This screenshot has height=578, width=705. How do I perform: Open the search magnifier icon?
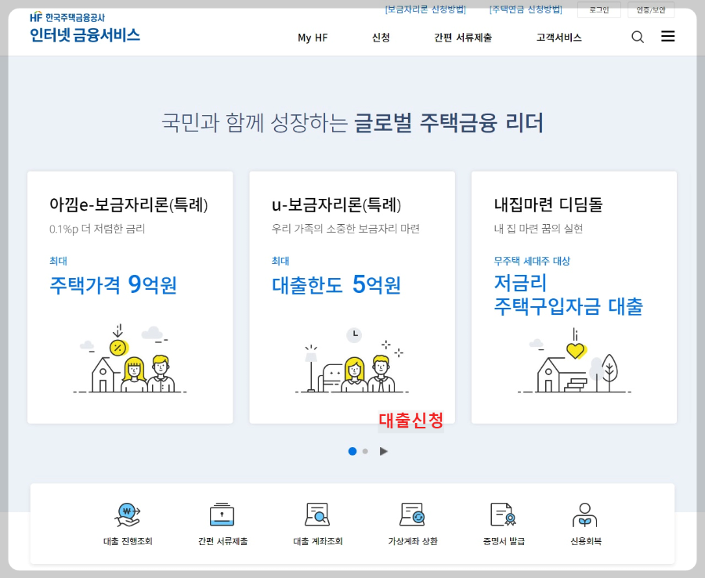(638, 36)
